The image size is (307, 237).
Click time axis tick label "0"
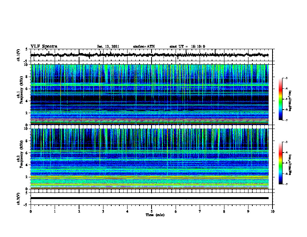[x=31, y=211]
